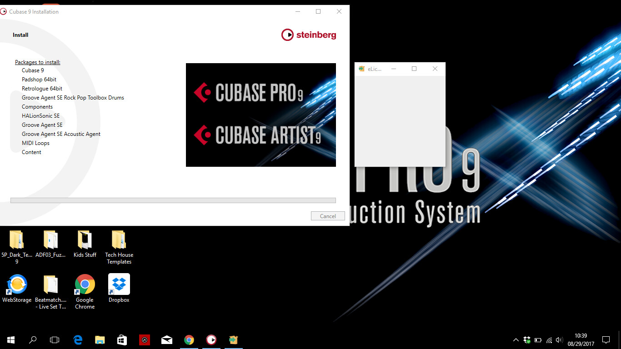Click the Cubase Pro 9 banner image
The height and width of the screenshot is (349, 621).
[x=261, y=115]
